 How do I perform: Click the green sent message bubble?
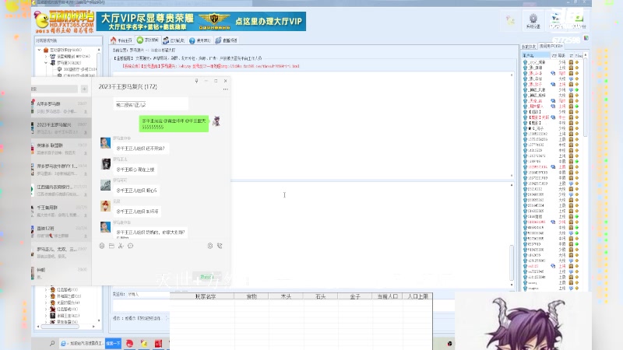[174, 124]
